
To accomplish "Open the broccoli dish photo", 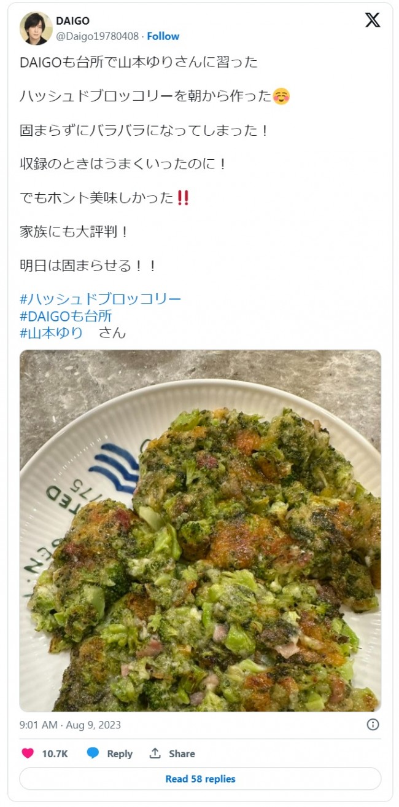I will 200,531.
